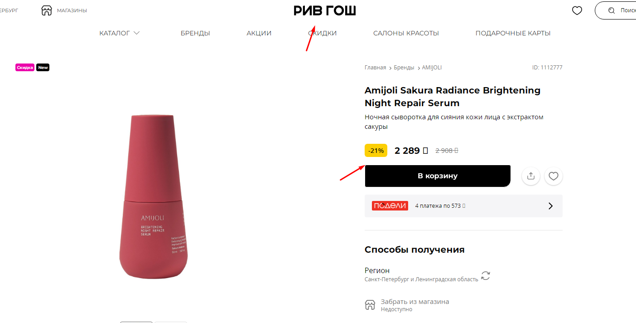The image size is (636, 323).
Task: Click the Главная breadcrumb link
Action: pyautogui.click(x=375, y=68)
